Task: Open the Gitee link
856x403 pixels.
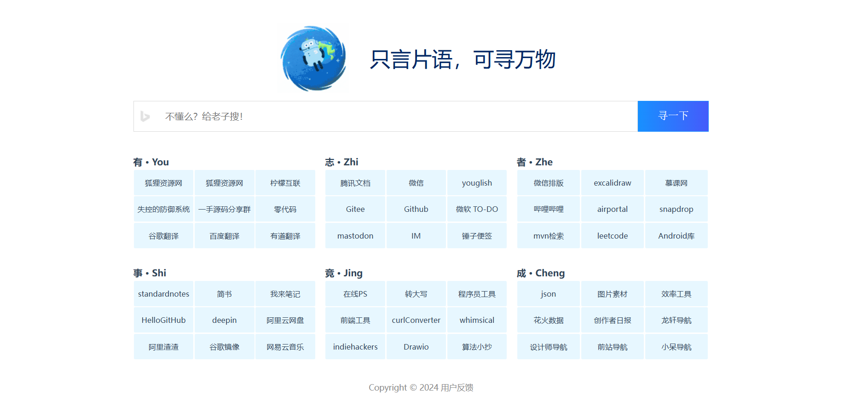Action: (x=355, y=209)
